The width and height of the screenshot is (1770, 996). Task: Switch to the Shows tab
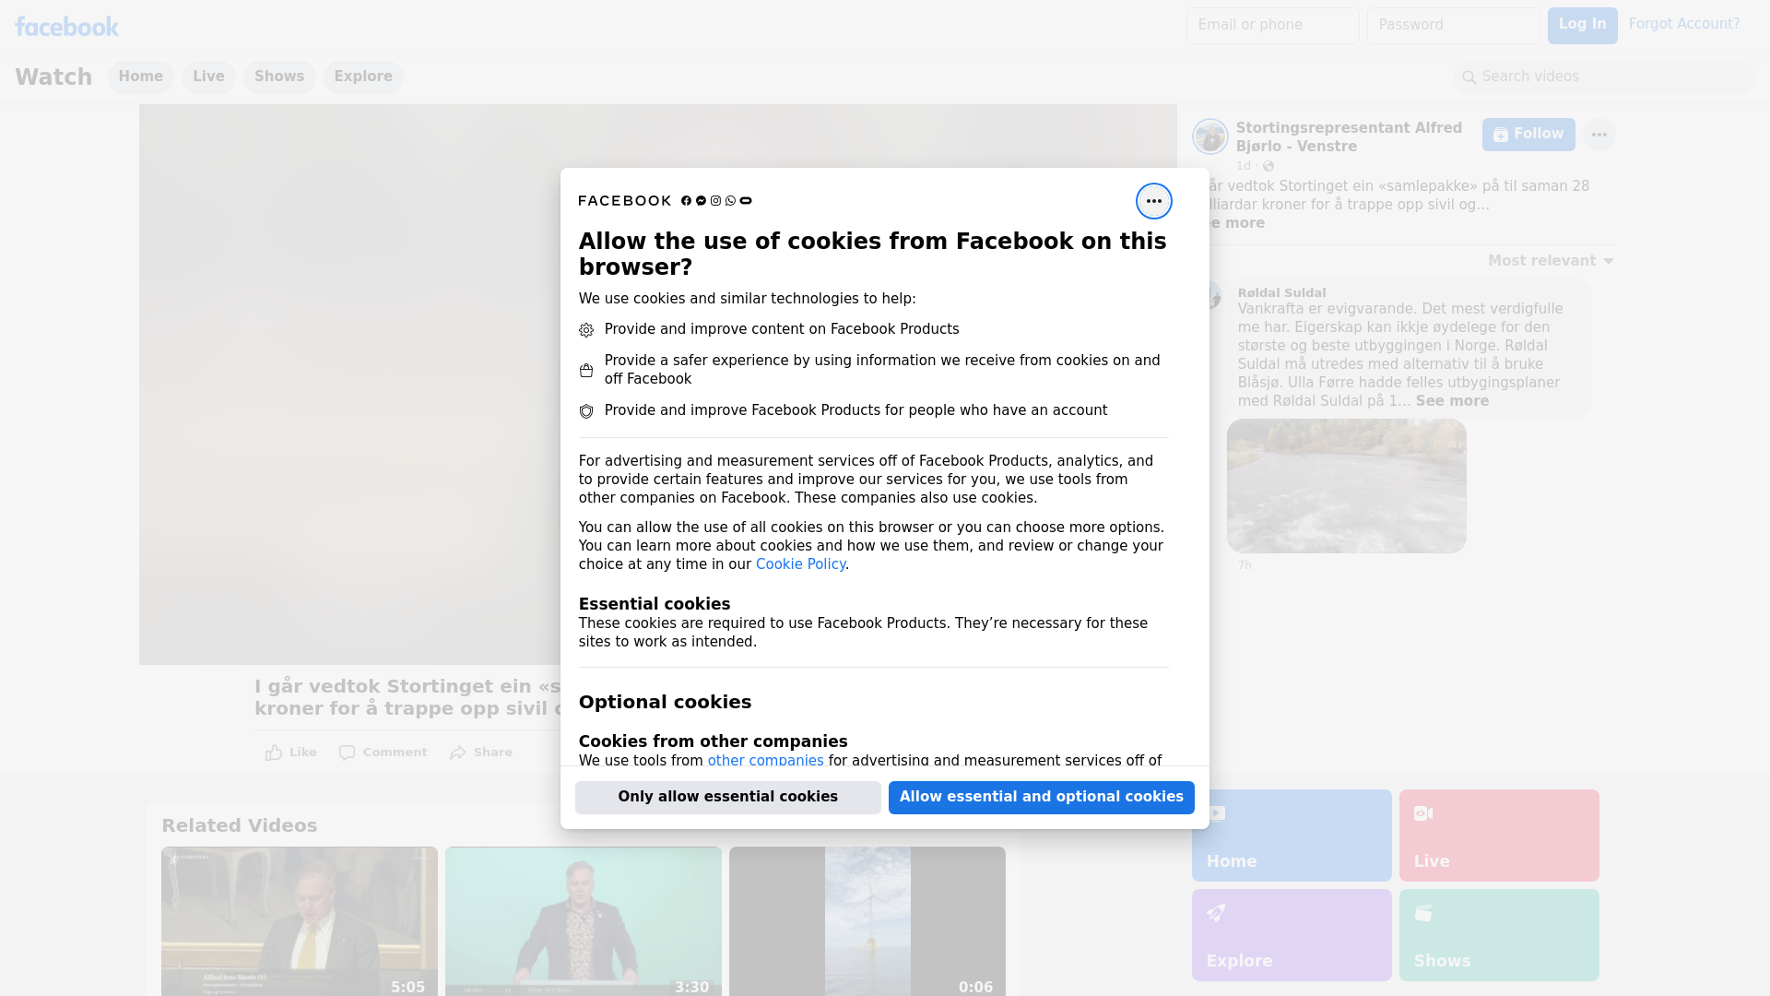pos(279,77)
